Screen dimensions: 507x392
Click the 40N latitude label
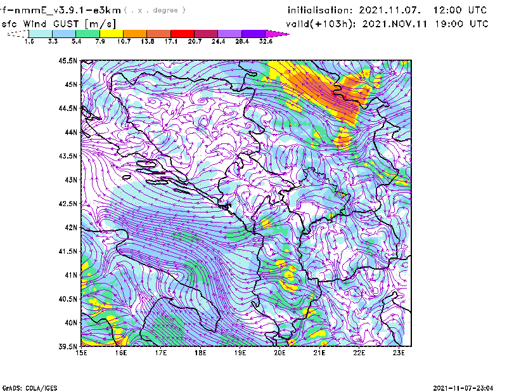click(x=71, y=323)
